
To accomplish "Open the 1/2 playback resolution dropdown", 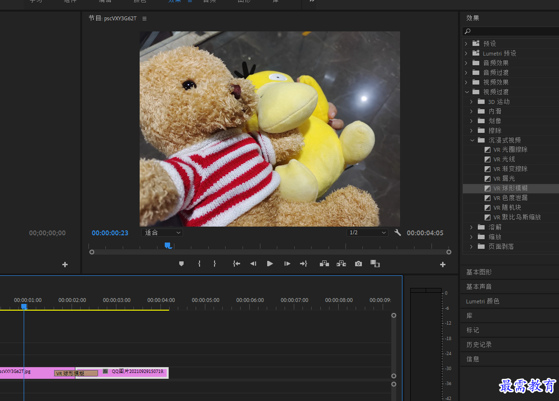I will [367, 232].
